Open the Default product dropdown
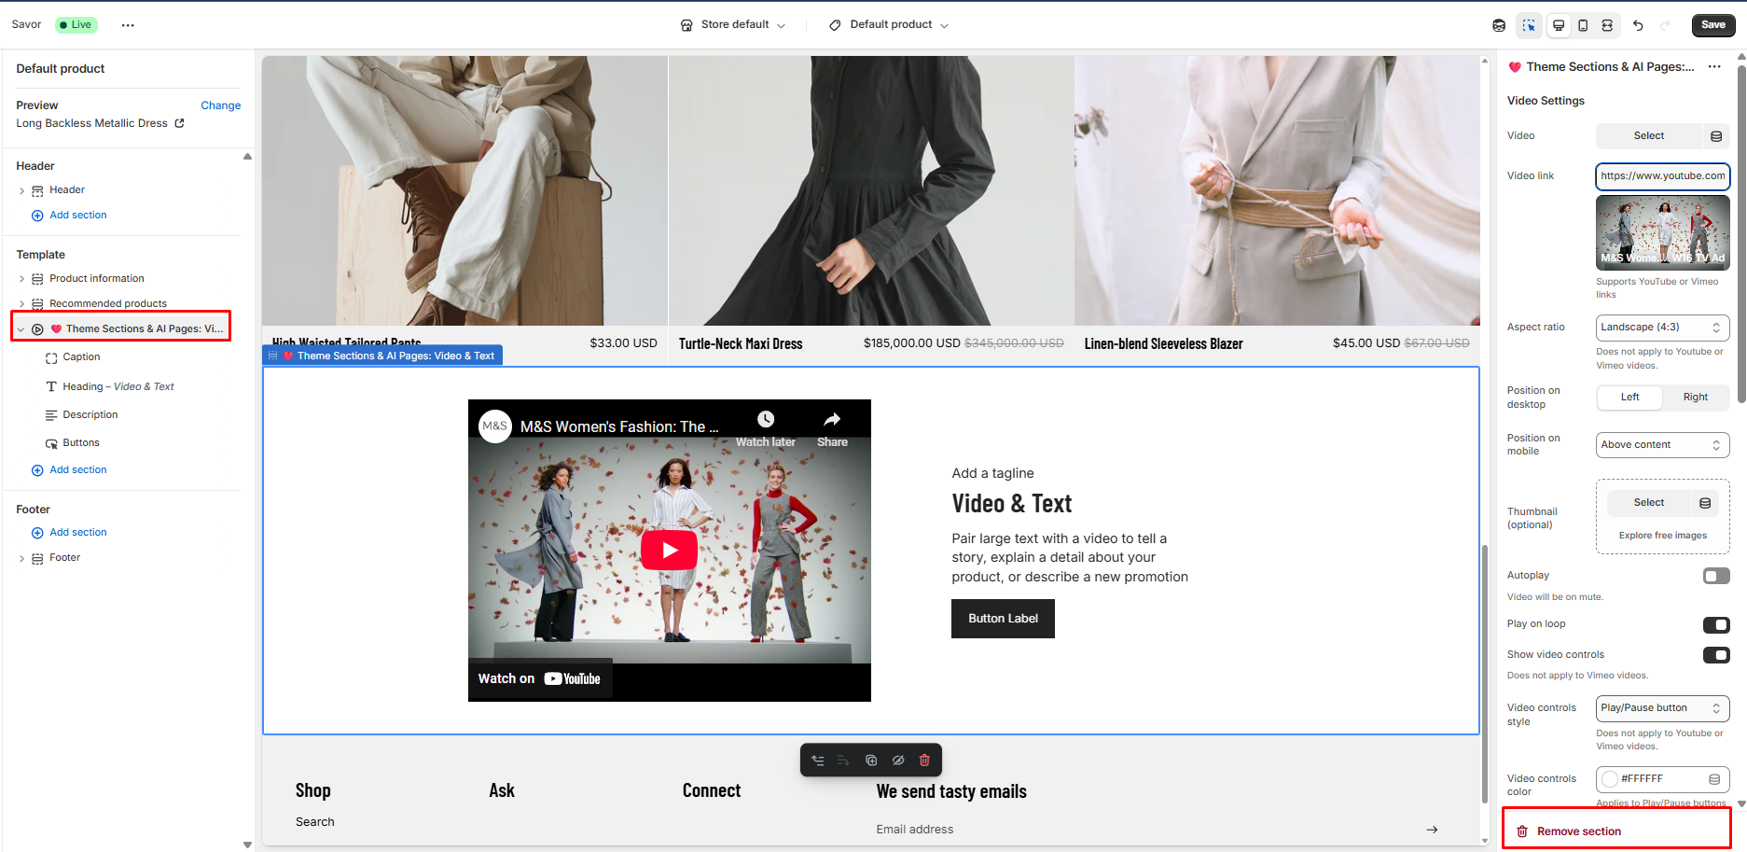Viewport: 1747px width, 852px height. point(889,25)
